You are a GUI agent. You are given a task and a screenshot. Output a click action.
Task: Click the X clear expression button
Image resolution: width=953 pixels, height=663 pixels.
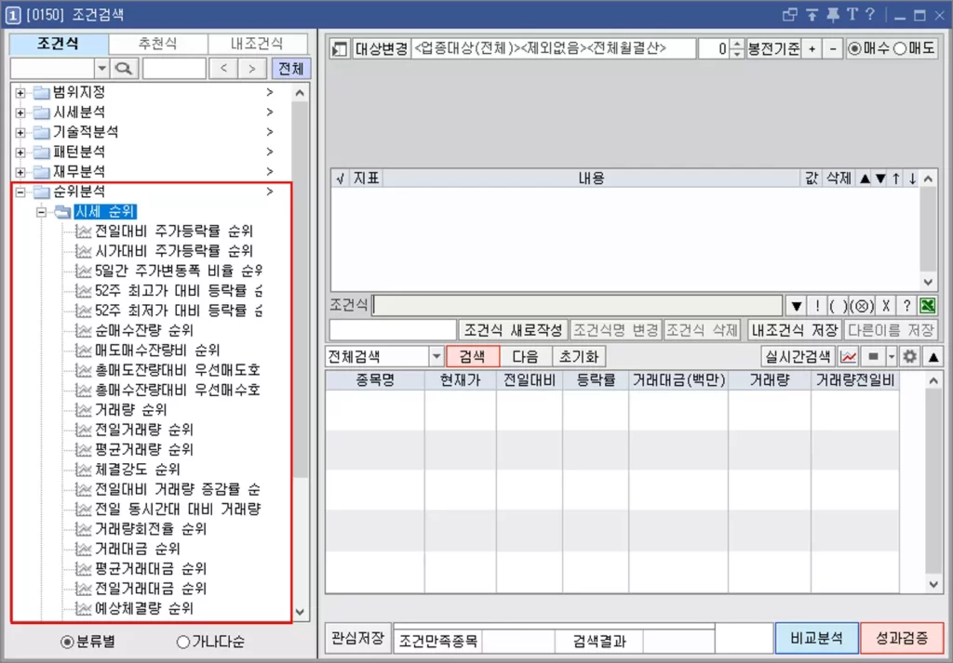pyautogui.click(x=886, y=305)
